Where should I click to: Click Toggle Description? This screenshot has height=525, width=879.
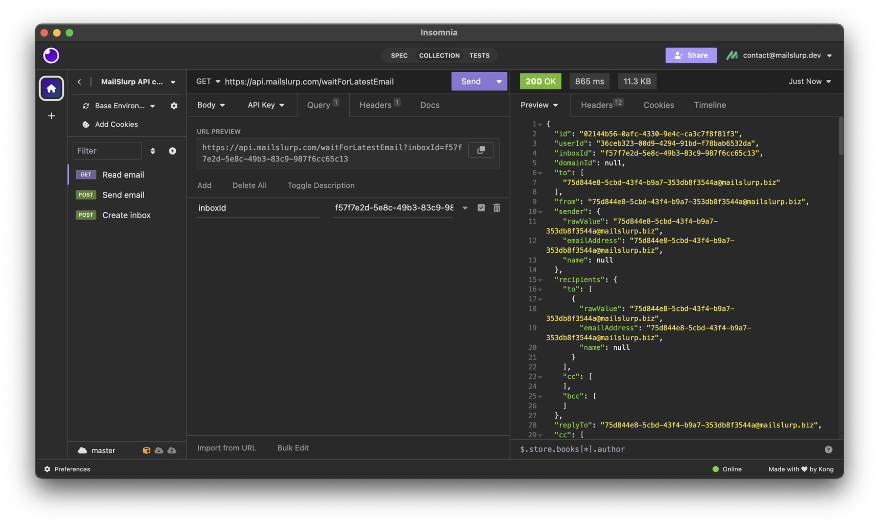tap(321, 185)
